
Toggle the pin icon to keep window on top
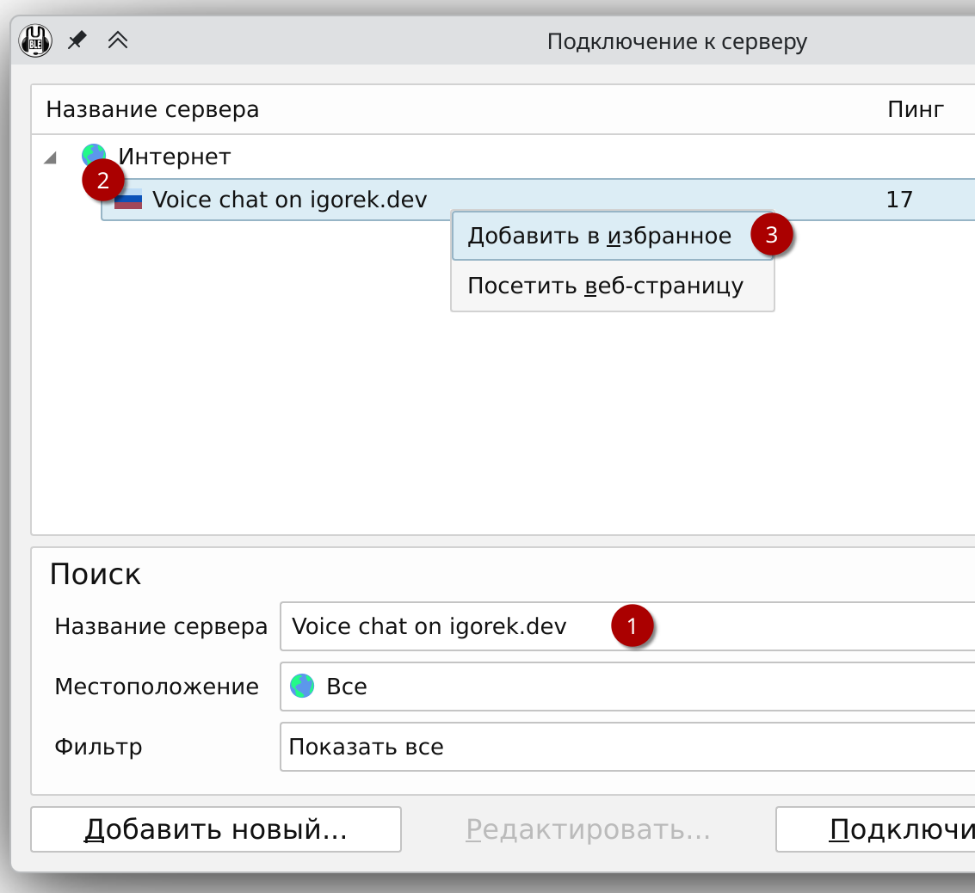(x=77, y=40)
